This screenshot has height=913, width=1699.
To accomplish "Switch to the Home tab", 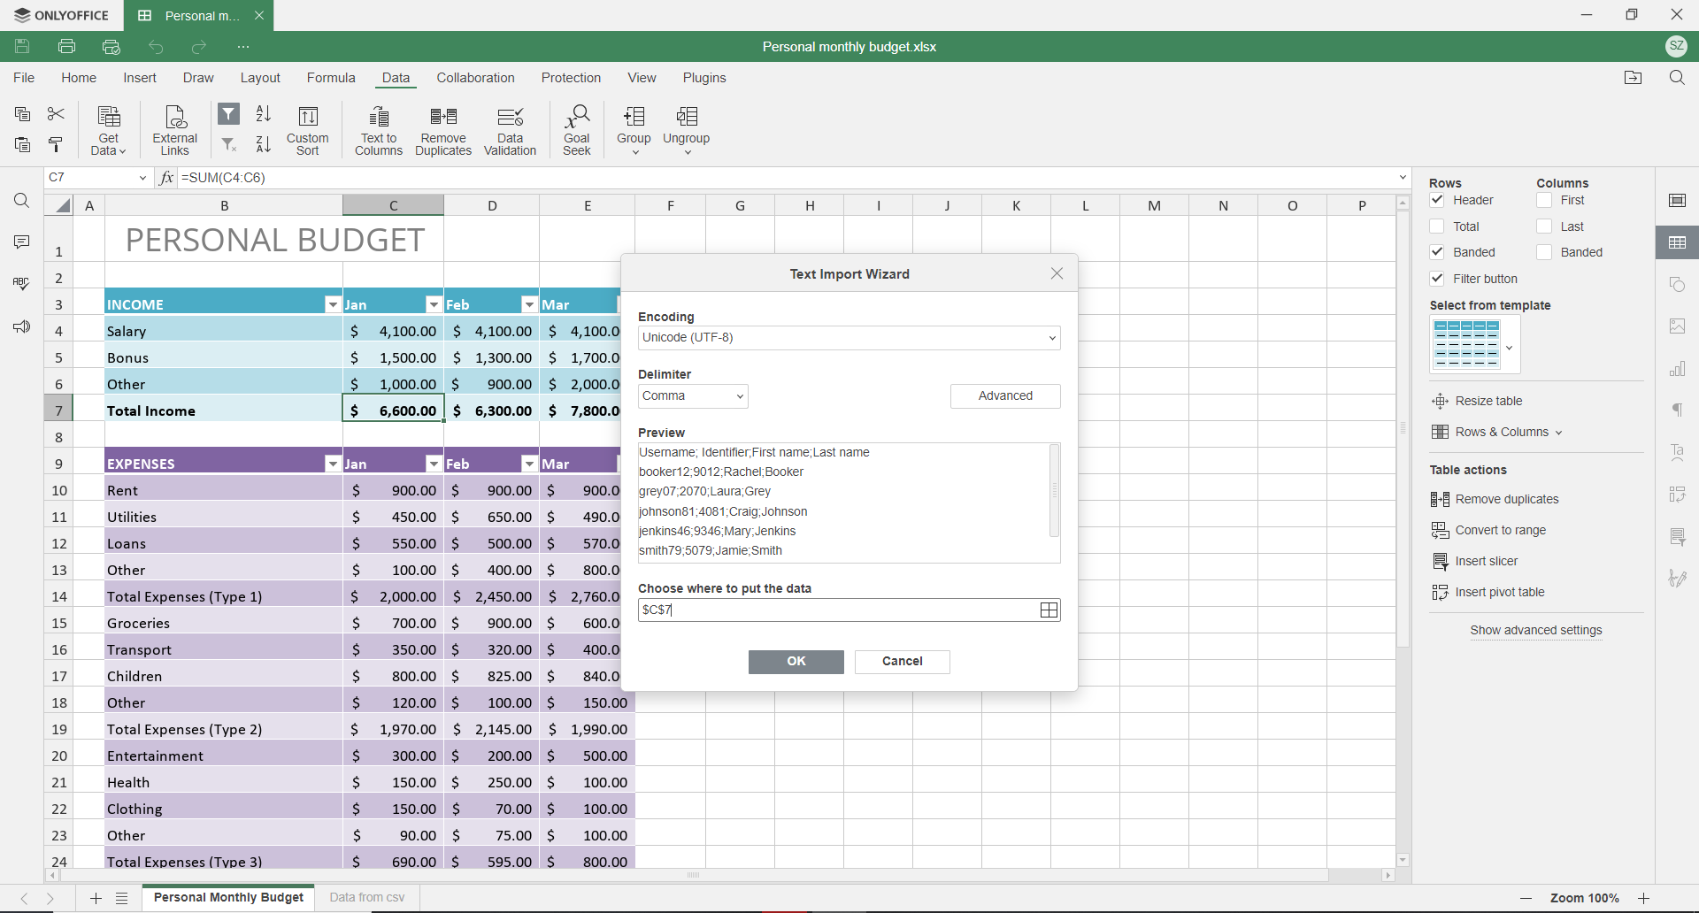I will (79, 78).
